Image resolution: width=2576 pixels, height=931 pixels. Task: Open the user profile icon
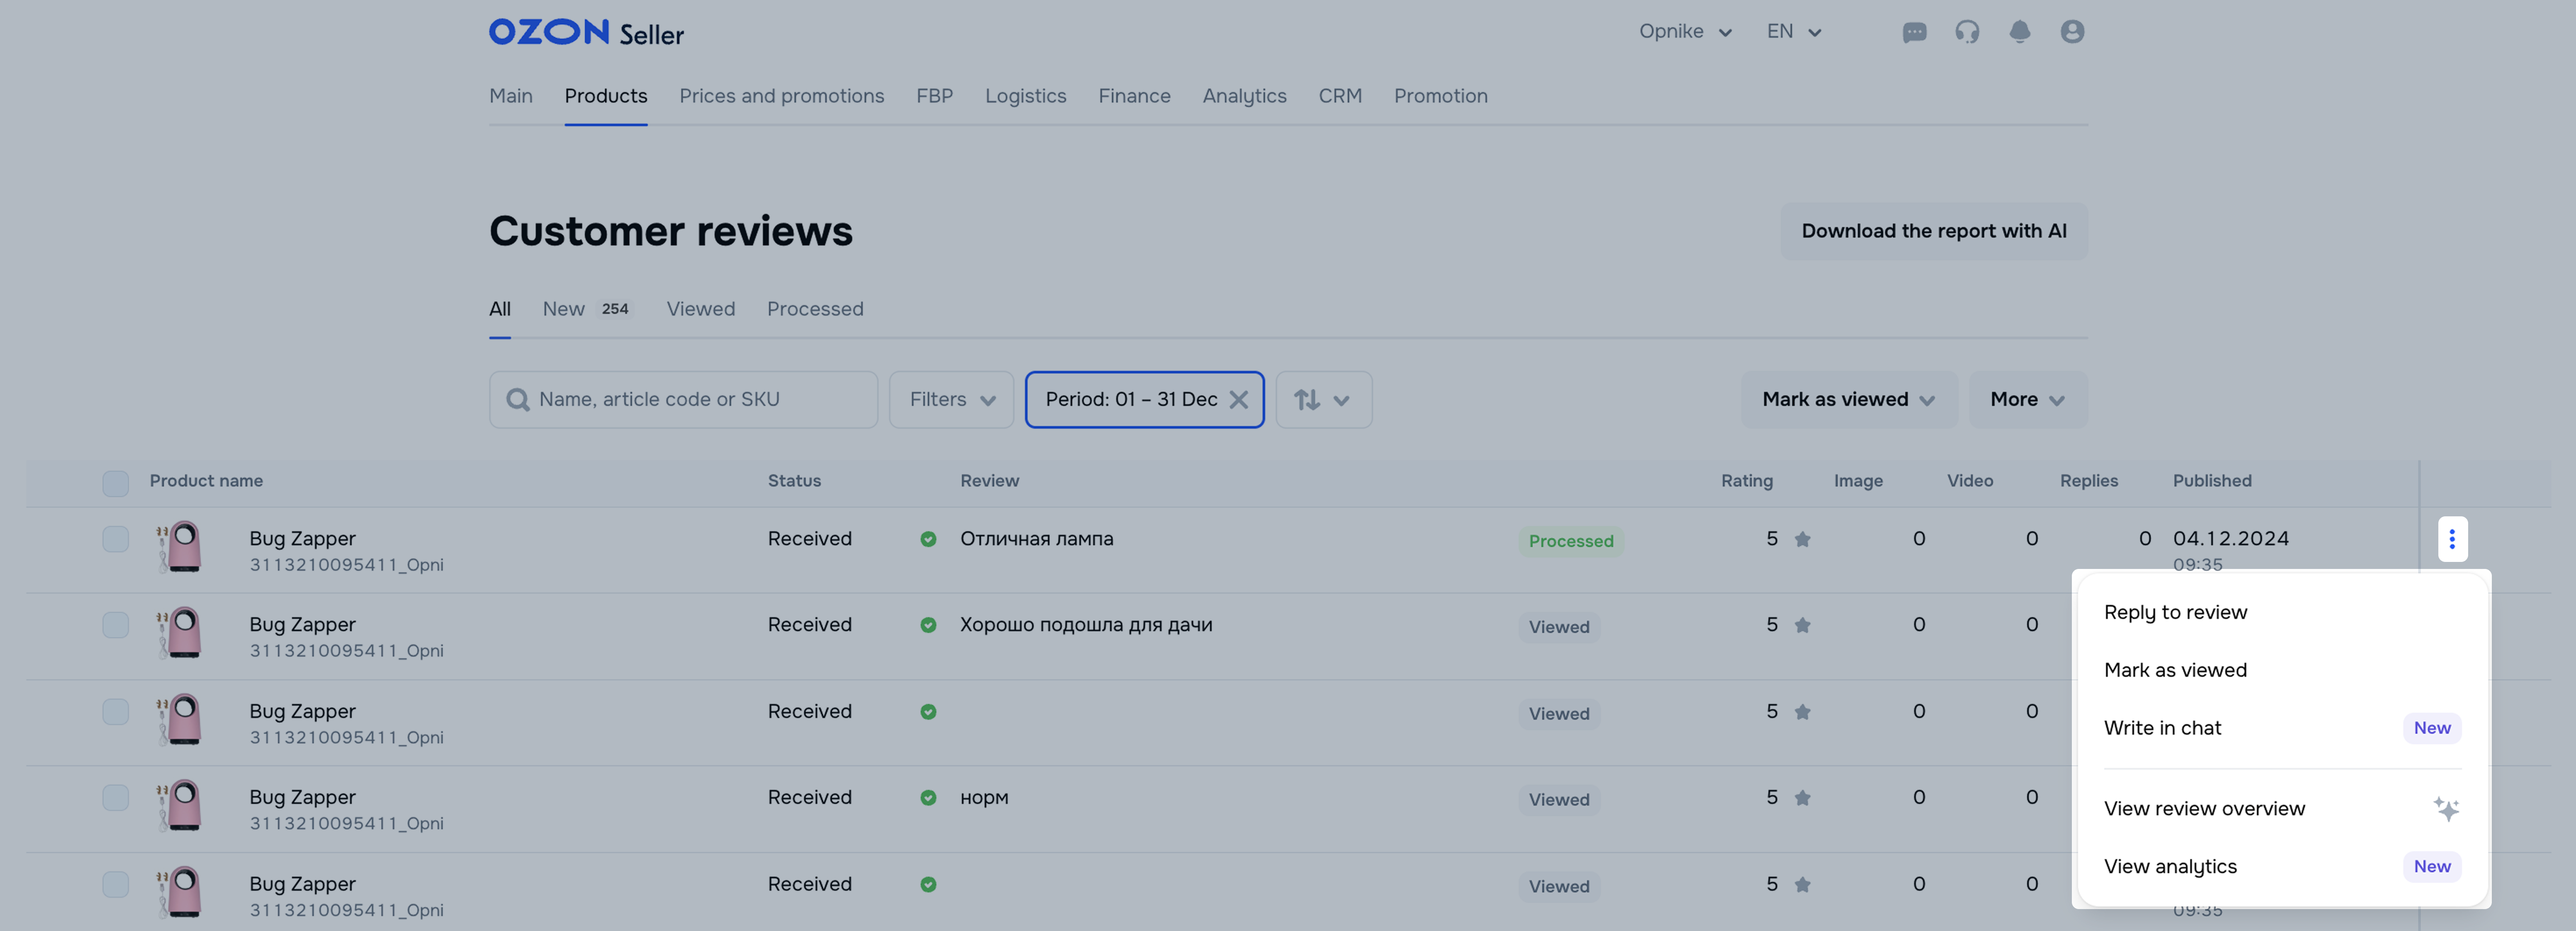click(x=2072, y=32)
